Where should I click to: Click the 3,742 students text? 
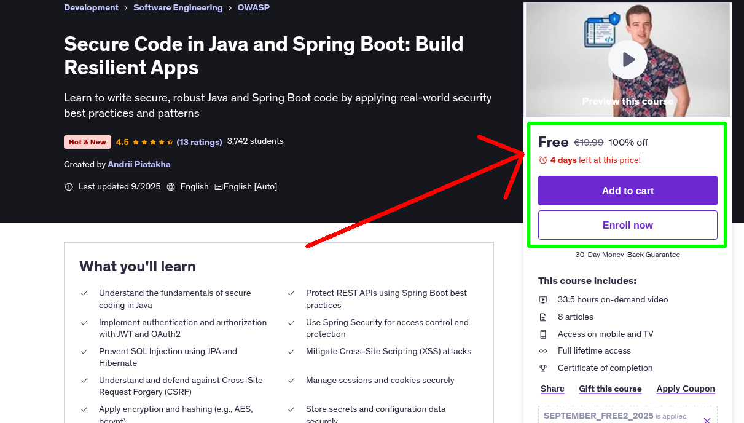pos(256,141)
